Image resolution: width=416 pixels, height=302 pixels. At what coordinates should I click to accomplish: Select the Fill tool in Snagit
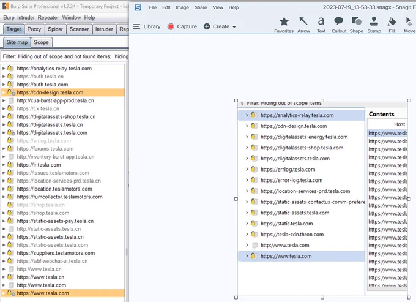[x=392, y=25]
